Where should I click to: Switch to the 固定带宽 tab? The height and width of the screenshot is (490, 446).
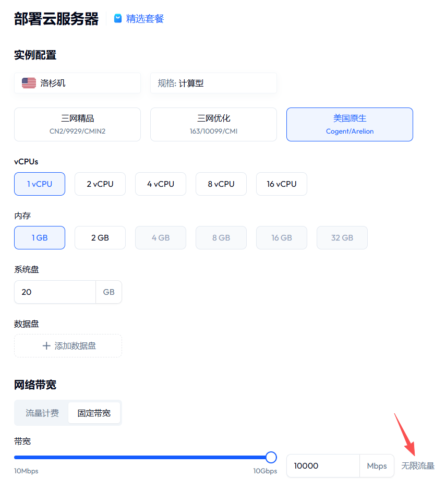(94, 413)
